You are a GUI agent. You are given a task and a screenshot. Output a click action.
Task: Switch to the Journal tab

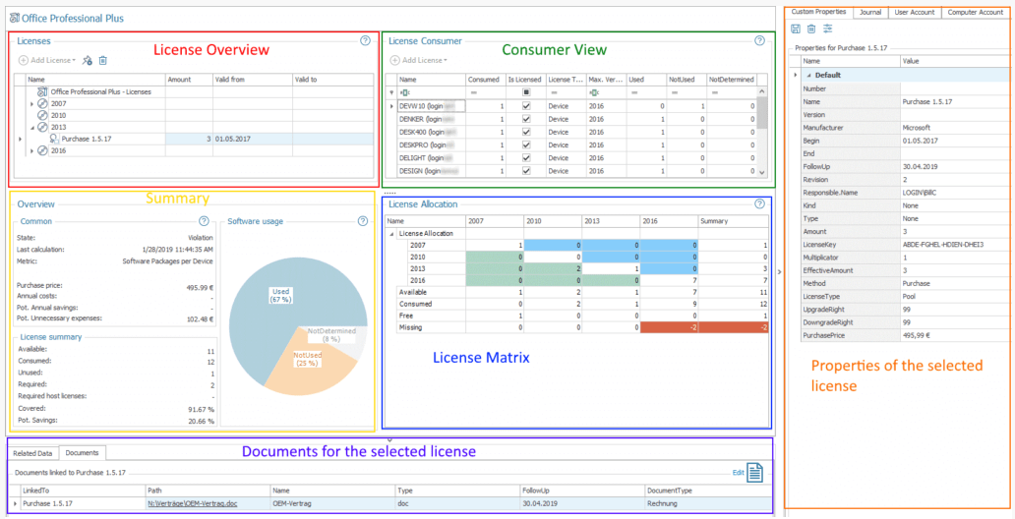click(869, 12)
